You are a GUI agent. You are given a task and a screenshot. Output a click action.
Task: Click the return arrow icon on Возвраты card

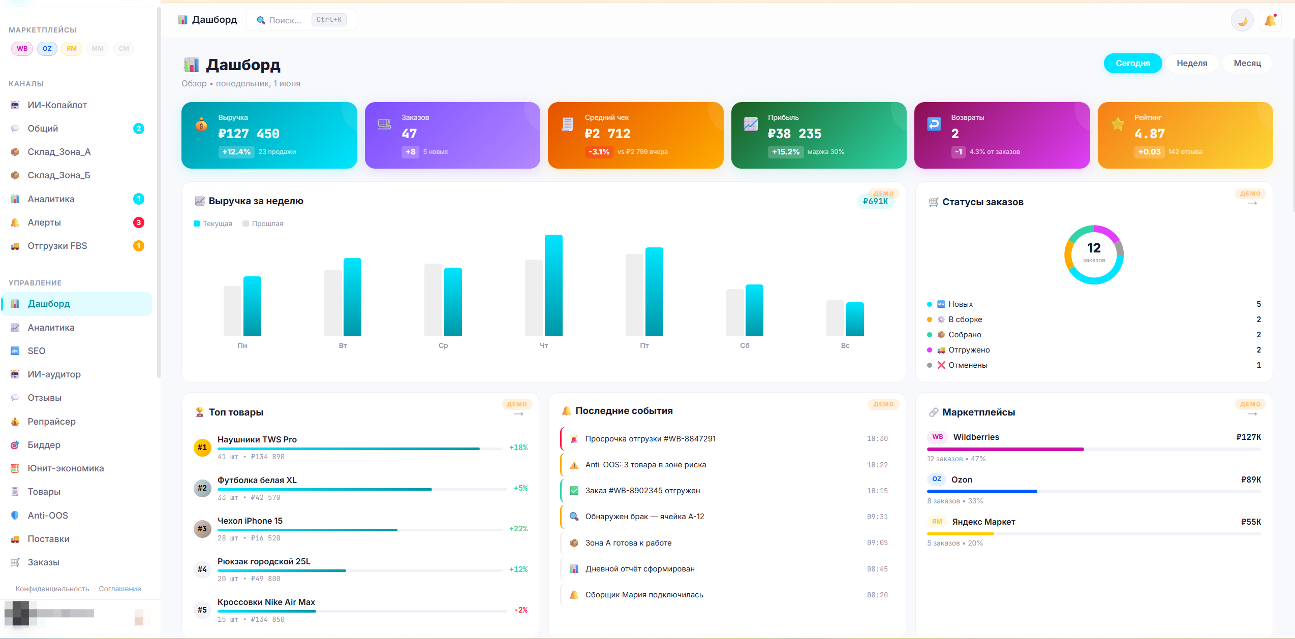(934, 124)
